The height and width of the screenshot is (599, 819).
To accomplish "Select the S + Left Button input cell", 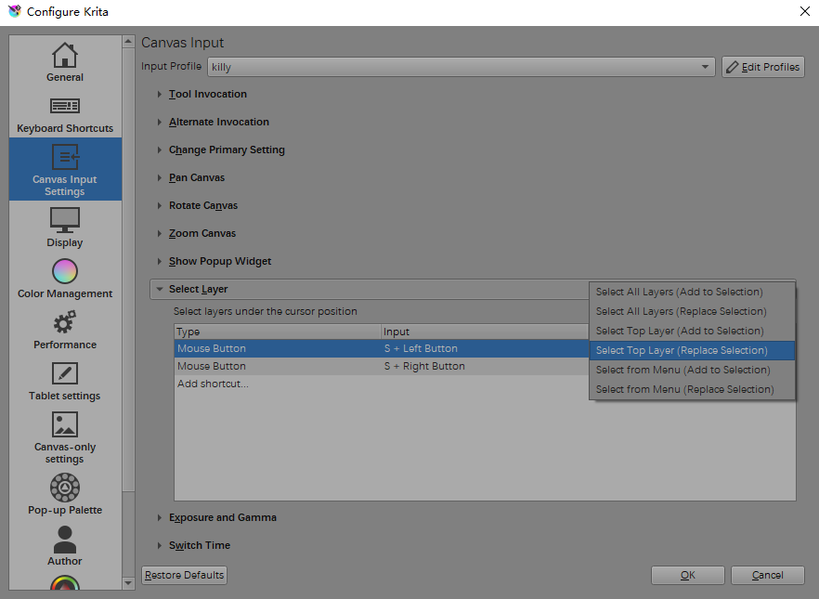I will point(485,348).
